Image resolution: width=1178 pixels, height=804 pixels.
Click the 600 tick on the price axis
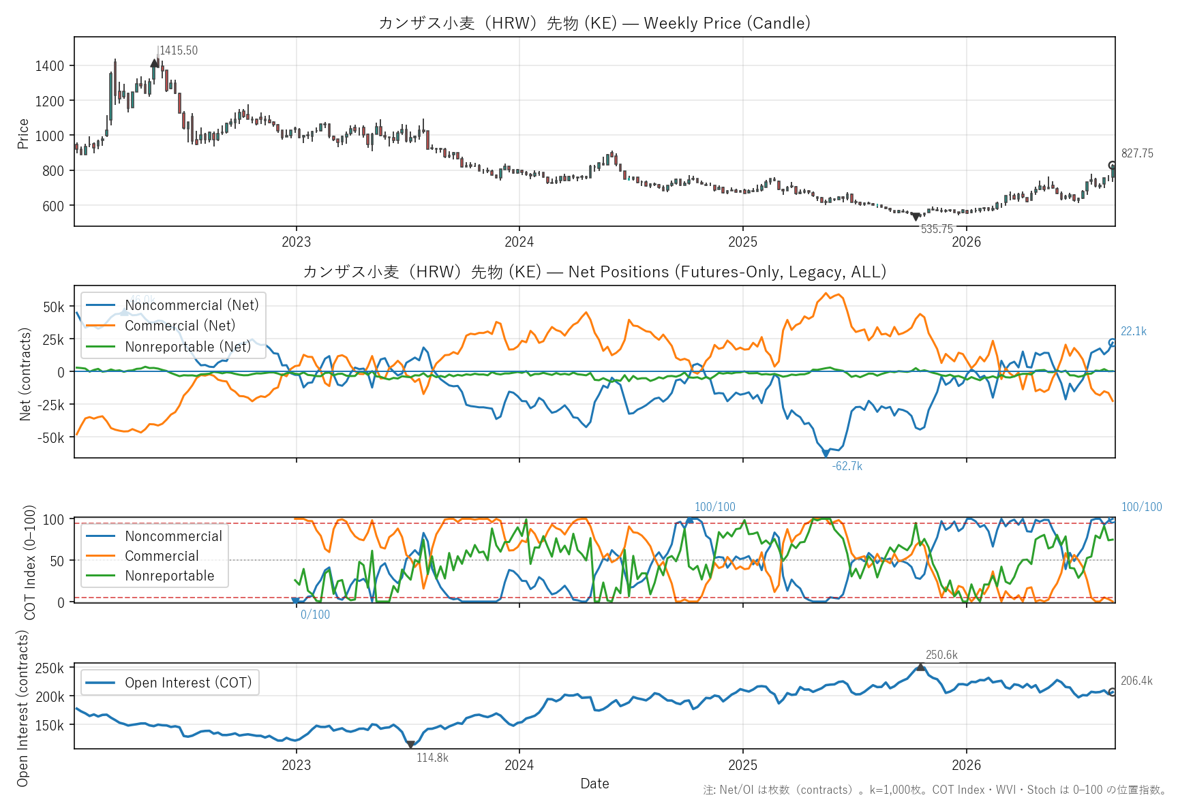point(53,206)
